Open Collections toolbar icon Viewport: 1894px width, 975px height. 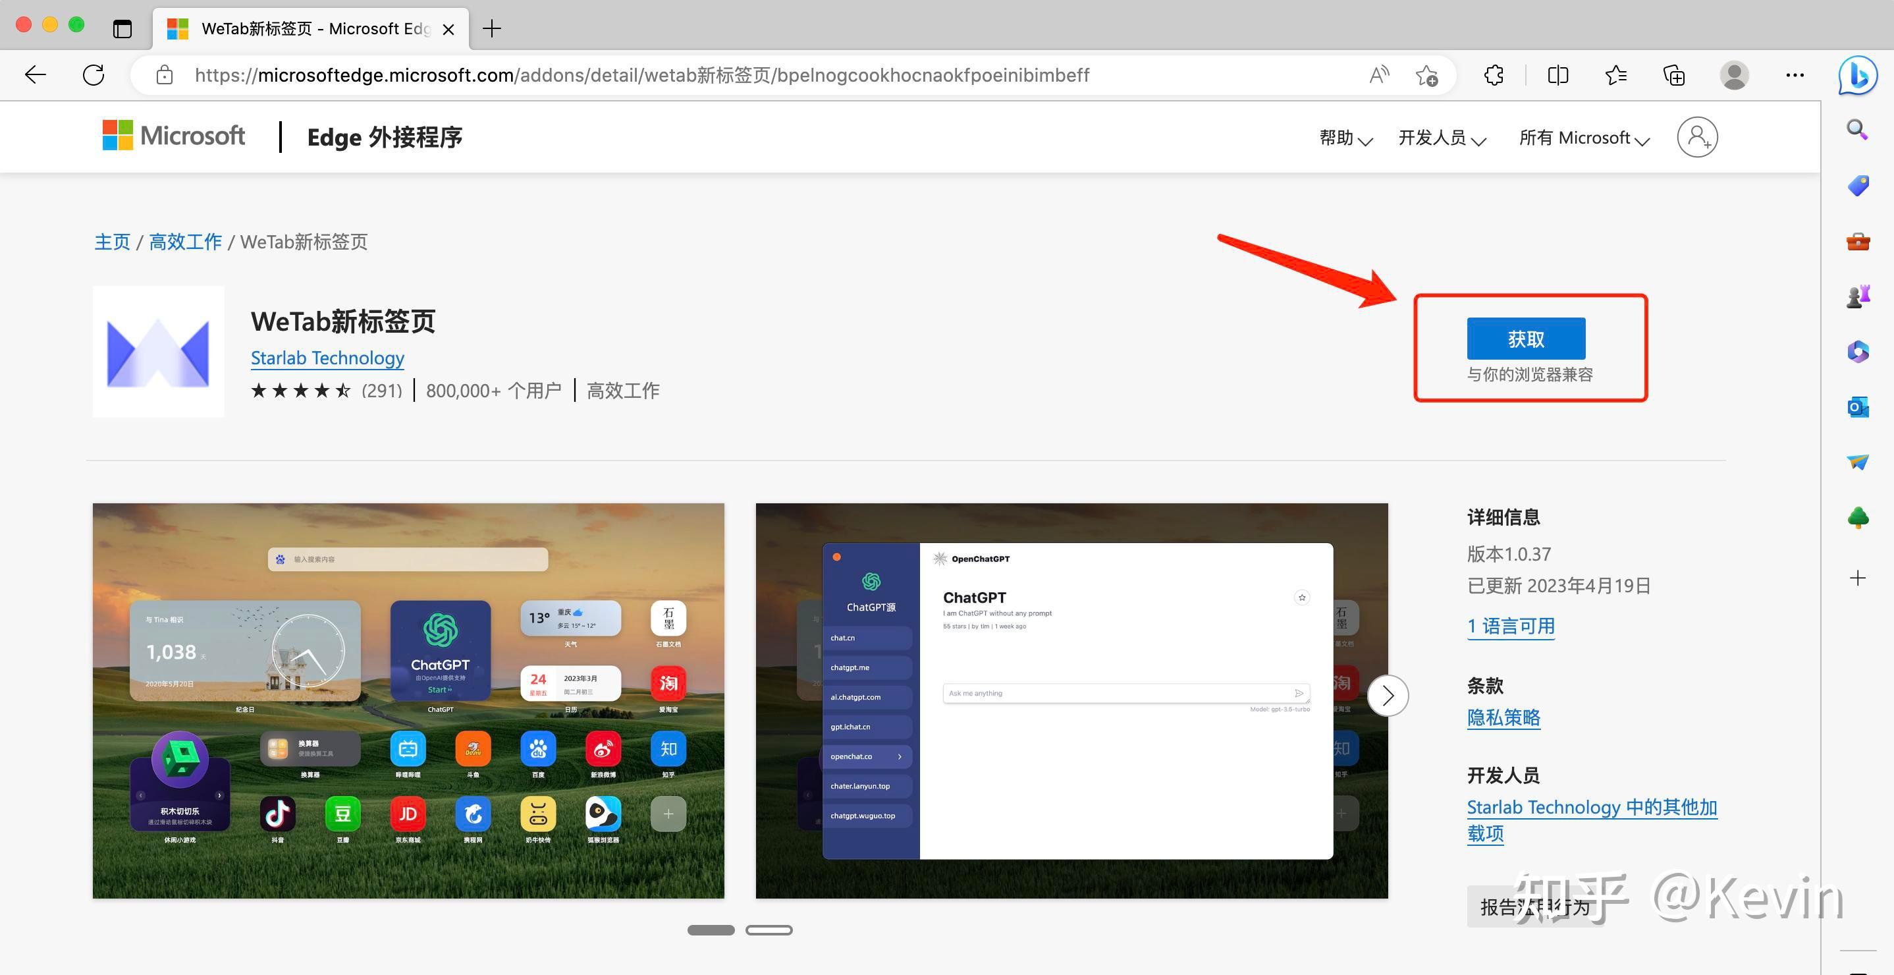pyautogui.click(x=1674, y=75)
